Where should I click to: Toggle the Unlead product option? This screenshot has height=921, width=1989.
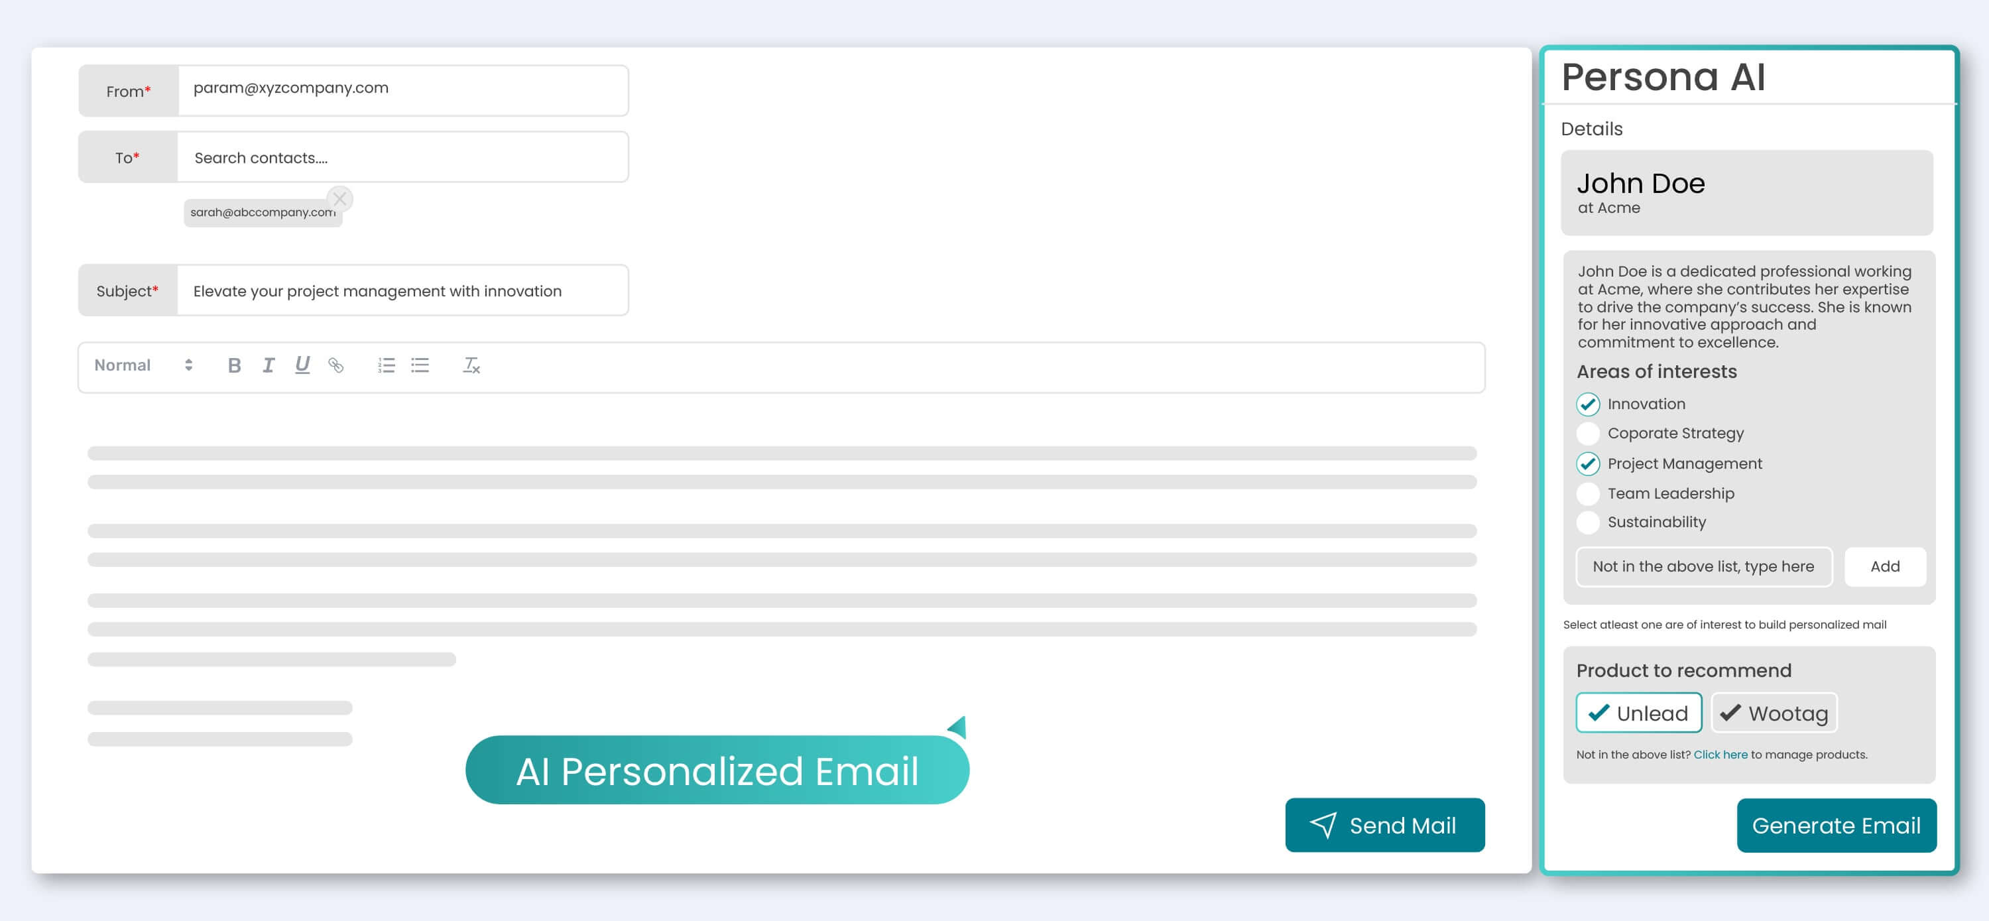coord(1638,713)
